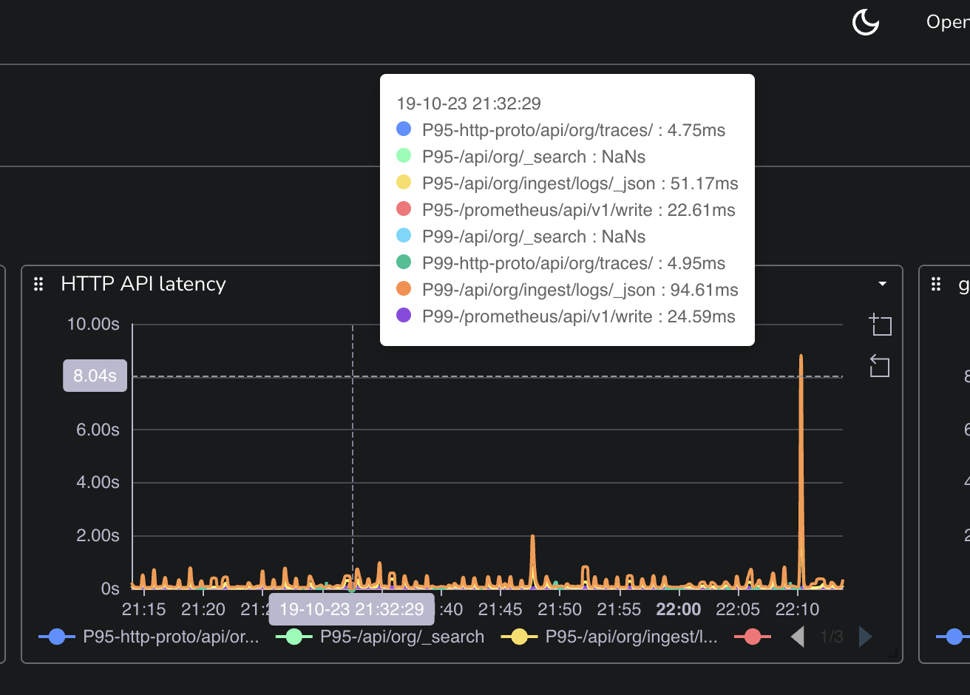Screen dimensions: 970x695
Task: Select the box zoom icon on the latency panel
Action: tap(880, 325)
